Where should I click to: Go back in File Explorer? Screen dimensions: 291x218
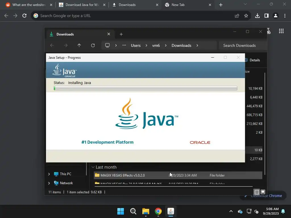pos(52,45)
